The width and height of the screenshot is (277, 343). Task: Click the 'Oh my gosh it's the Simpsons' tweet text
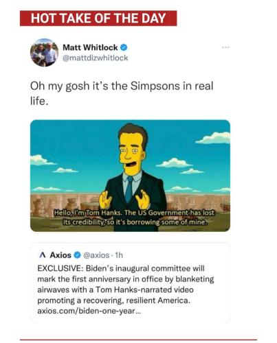point(122,93)
